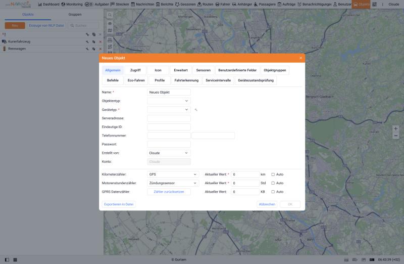Copy the Rennwagen object with its copy icon
The width and height of the screenshot is (404, 264).
coord(94,49)
